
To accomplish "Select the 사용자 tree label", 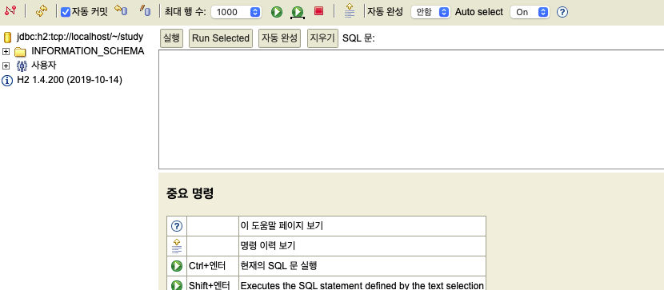I will pos(44,66).
